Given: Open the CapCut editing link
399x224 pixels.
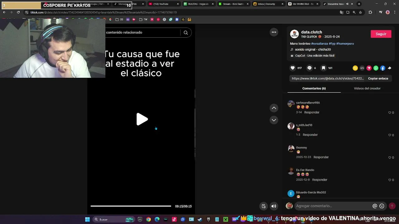Looking at the screenshot, I should pos(312,56).
